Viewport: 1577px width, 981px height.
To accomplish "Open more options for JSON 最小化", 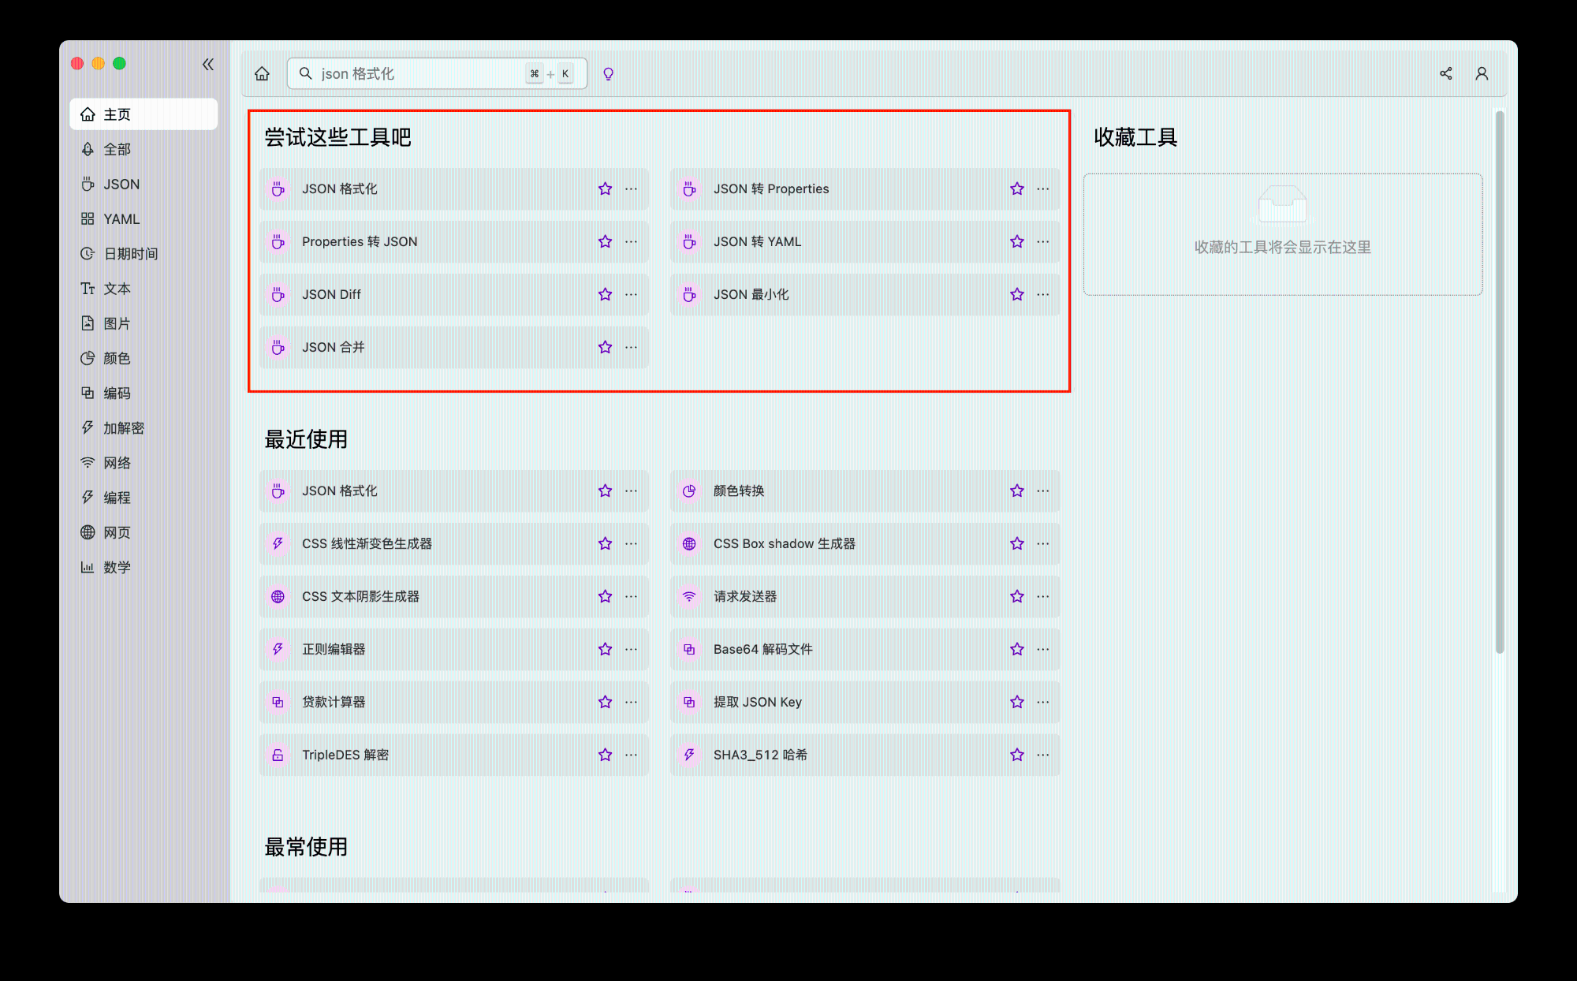I will coord(1043,294).
